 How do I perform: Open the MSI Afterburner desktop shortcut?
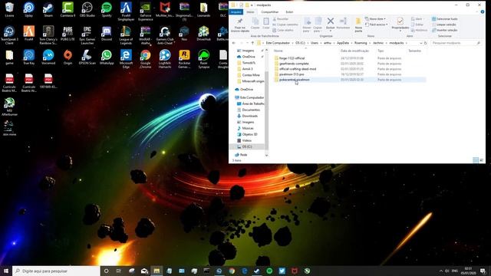point(9,107)
